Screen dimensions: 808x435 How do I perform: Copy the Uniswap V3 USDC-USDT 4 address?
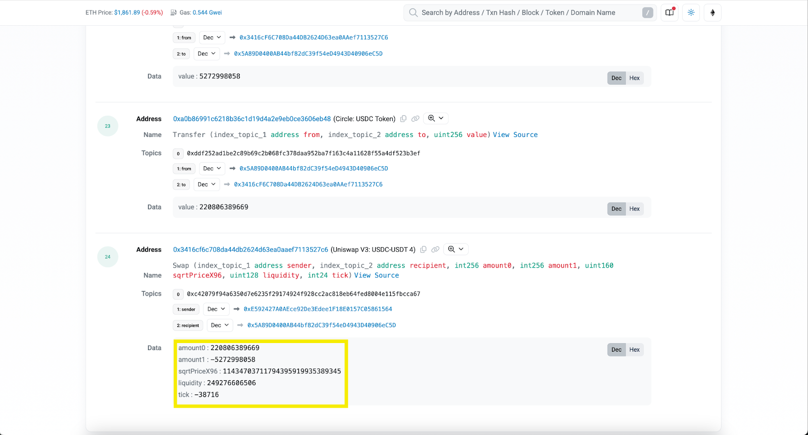[x=424, y=250]
